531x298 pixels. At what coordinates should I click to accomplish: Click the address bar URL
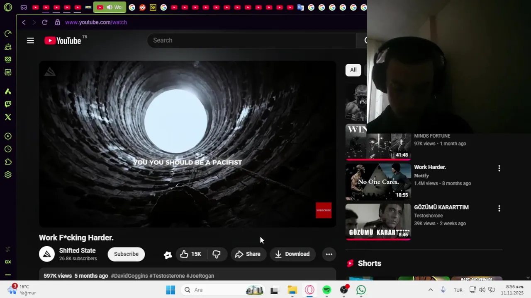tap(96, 22)
